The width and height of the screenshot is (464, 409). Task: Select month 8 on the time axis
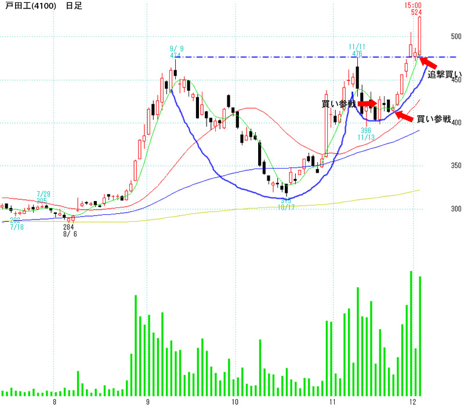tap(55, 402)
